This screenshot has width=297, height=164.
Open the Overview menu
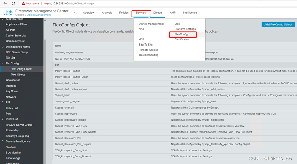(x=89, y=13)
